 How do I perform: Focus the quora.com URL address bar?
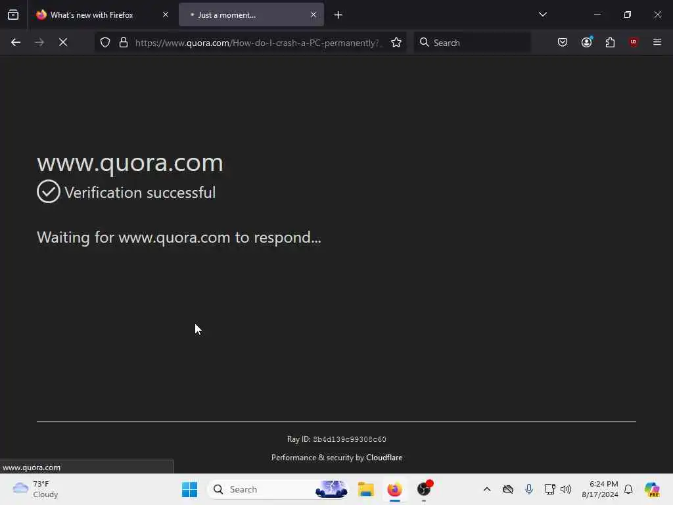257,43
